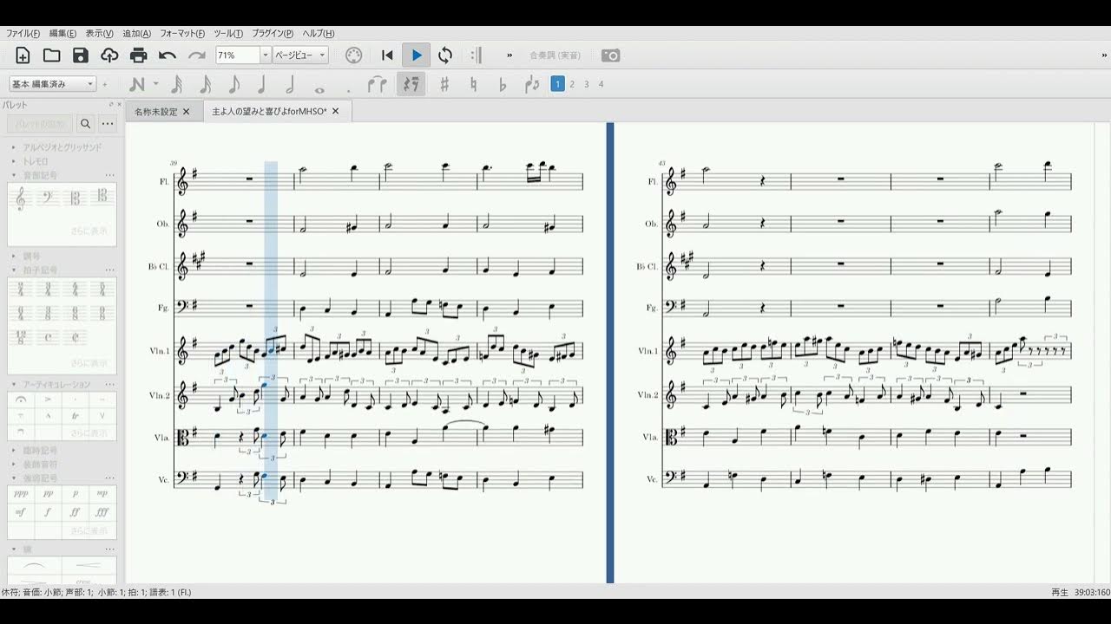
Task: Open 追加 menu
Action: pos(137,33)
